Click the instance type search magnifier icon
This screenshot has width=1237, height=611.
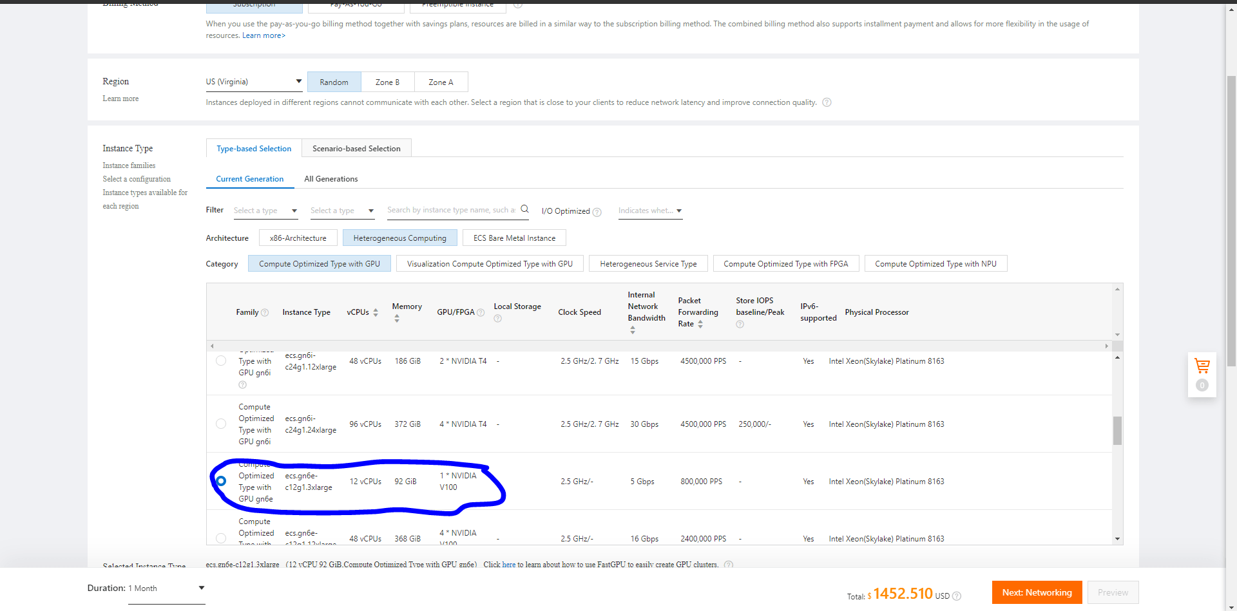(524, 209)
